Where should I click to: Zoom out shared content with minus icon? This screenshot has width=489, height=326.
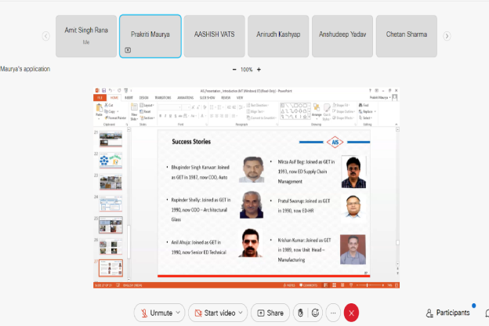(x=232, y=70)
